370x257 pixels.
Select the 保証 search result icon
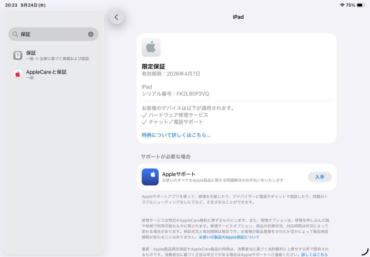[x=17, y=55]
